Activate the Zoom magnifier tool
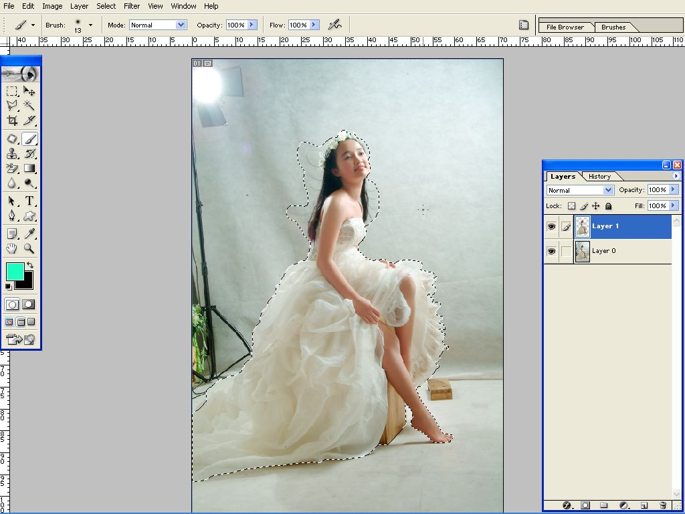This screenshot has height=514, width=685. tap(29, 248)
